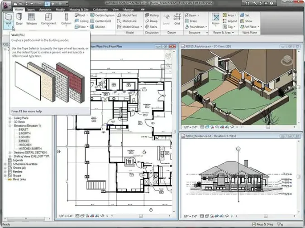
Task: Expand the Families tree node
Action: pyautogui.click(x=5, y=172)
